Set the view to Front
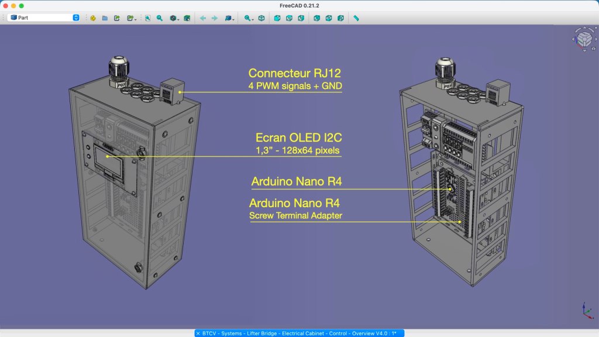Image resolution: width=599 pixels, height=337 pixels. click(277, 18)
